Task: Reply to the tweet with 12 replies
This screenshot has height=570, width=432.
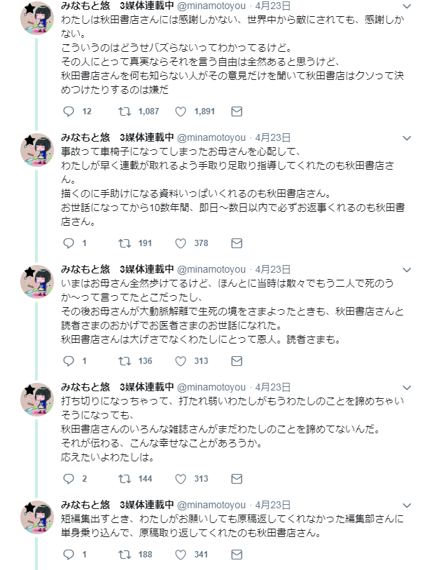Action: coord(69,111)
